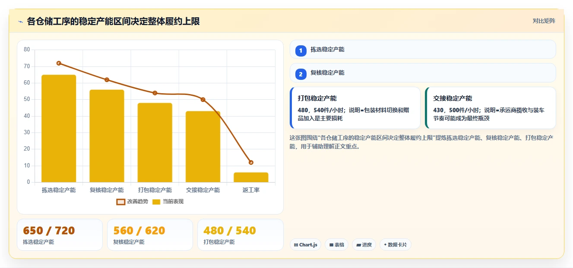Click the 表格 tag
Viewport: 573px width, 268px height.
point(336,245)
